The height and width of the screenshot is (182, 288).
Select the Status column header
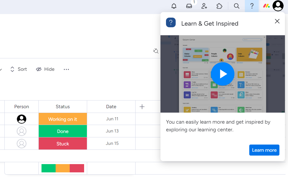pyautogui.click(x=63, y=107)
